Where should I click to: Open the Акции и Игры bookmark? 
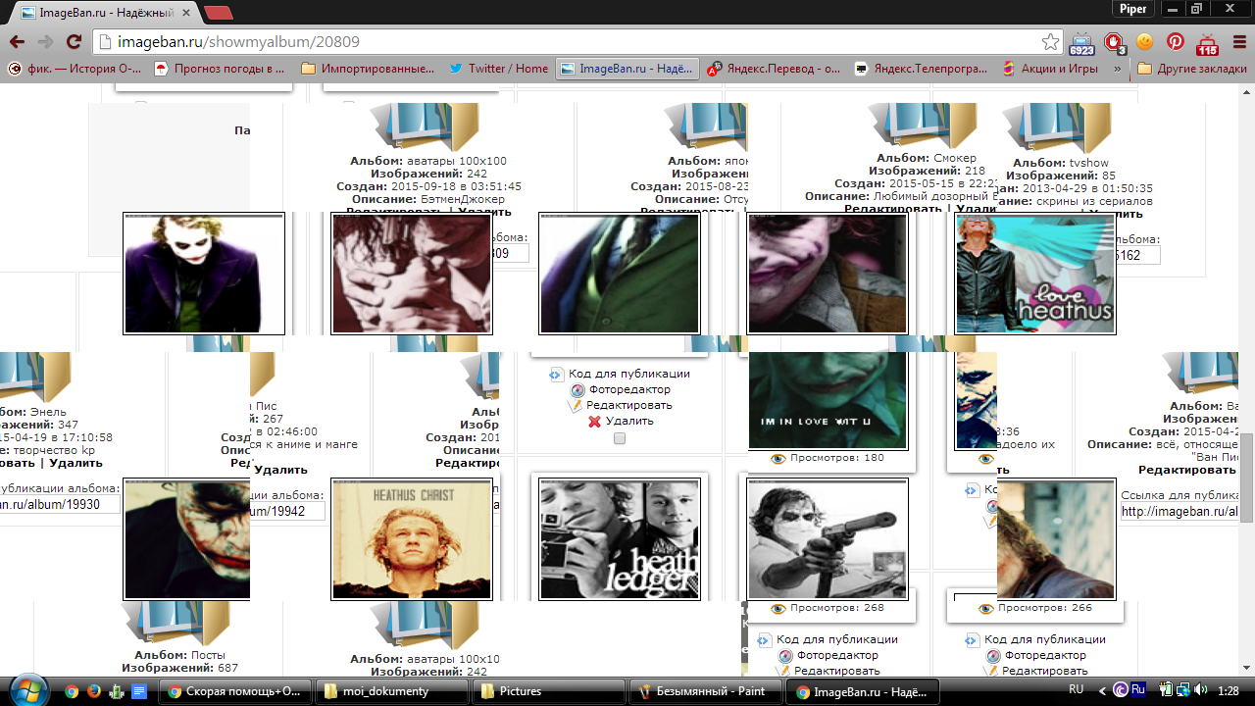coord(1050,69)
